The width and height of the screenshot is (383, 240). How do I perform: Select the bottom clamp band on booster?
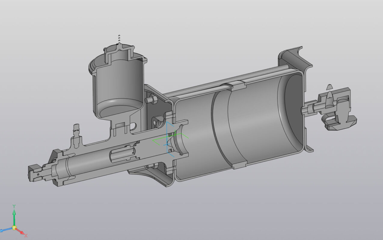click(240, 164)
